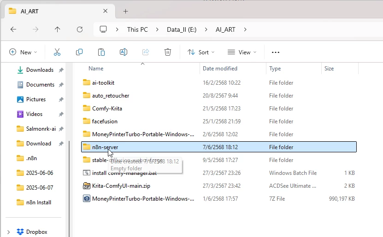
Task: Select the facefusion folder
Action: coord(105,121)
